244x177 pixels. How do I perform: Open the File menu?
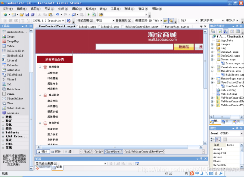coord(8,9)
